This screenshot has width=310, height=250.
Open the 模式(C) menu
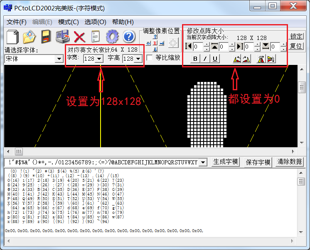pos(68,22)
